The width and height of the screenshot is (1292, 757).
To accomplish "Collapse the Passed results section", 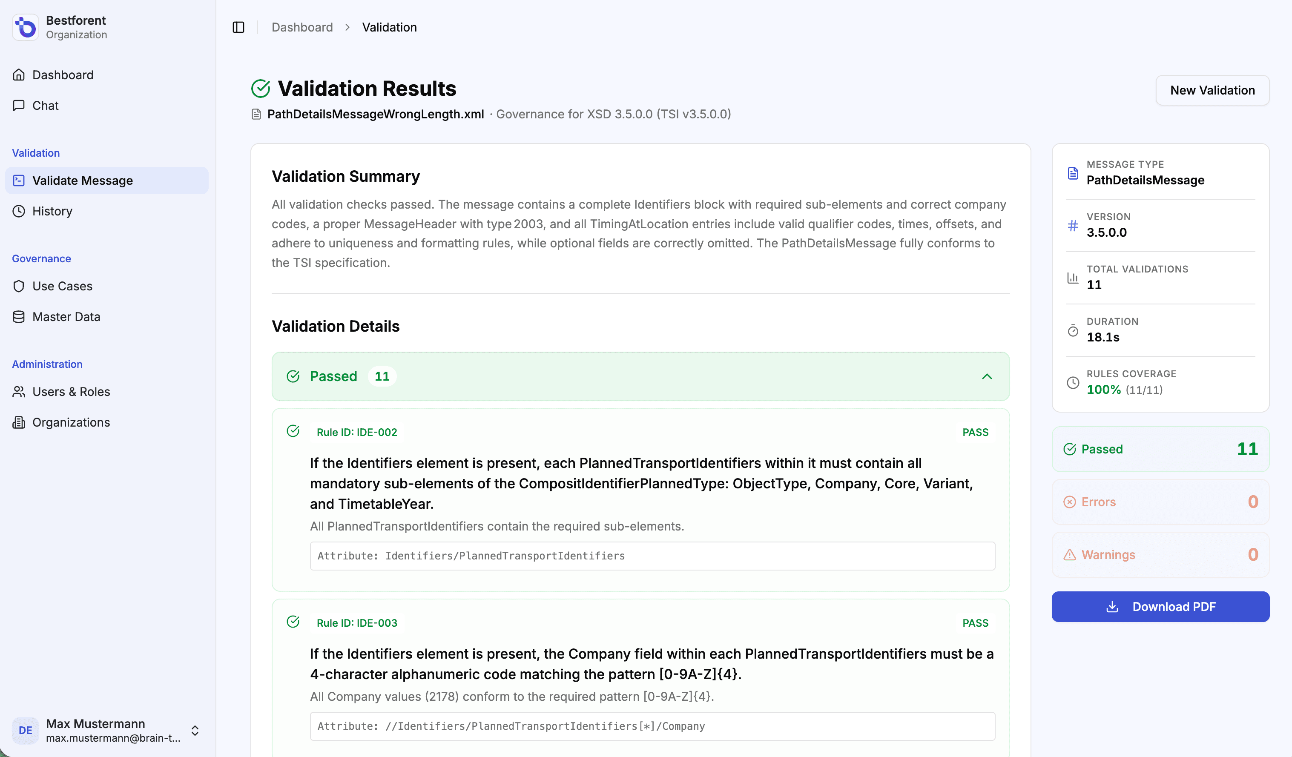I will (x=986, y=377).
